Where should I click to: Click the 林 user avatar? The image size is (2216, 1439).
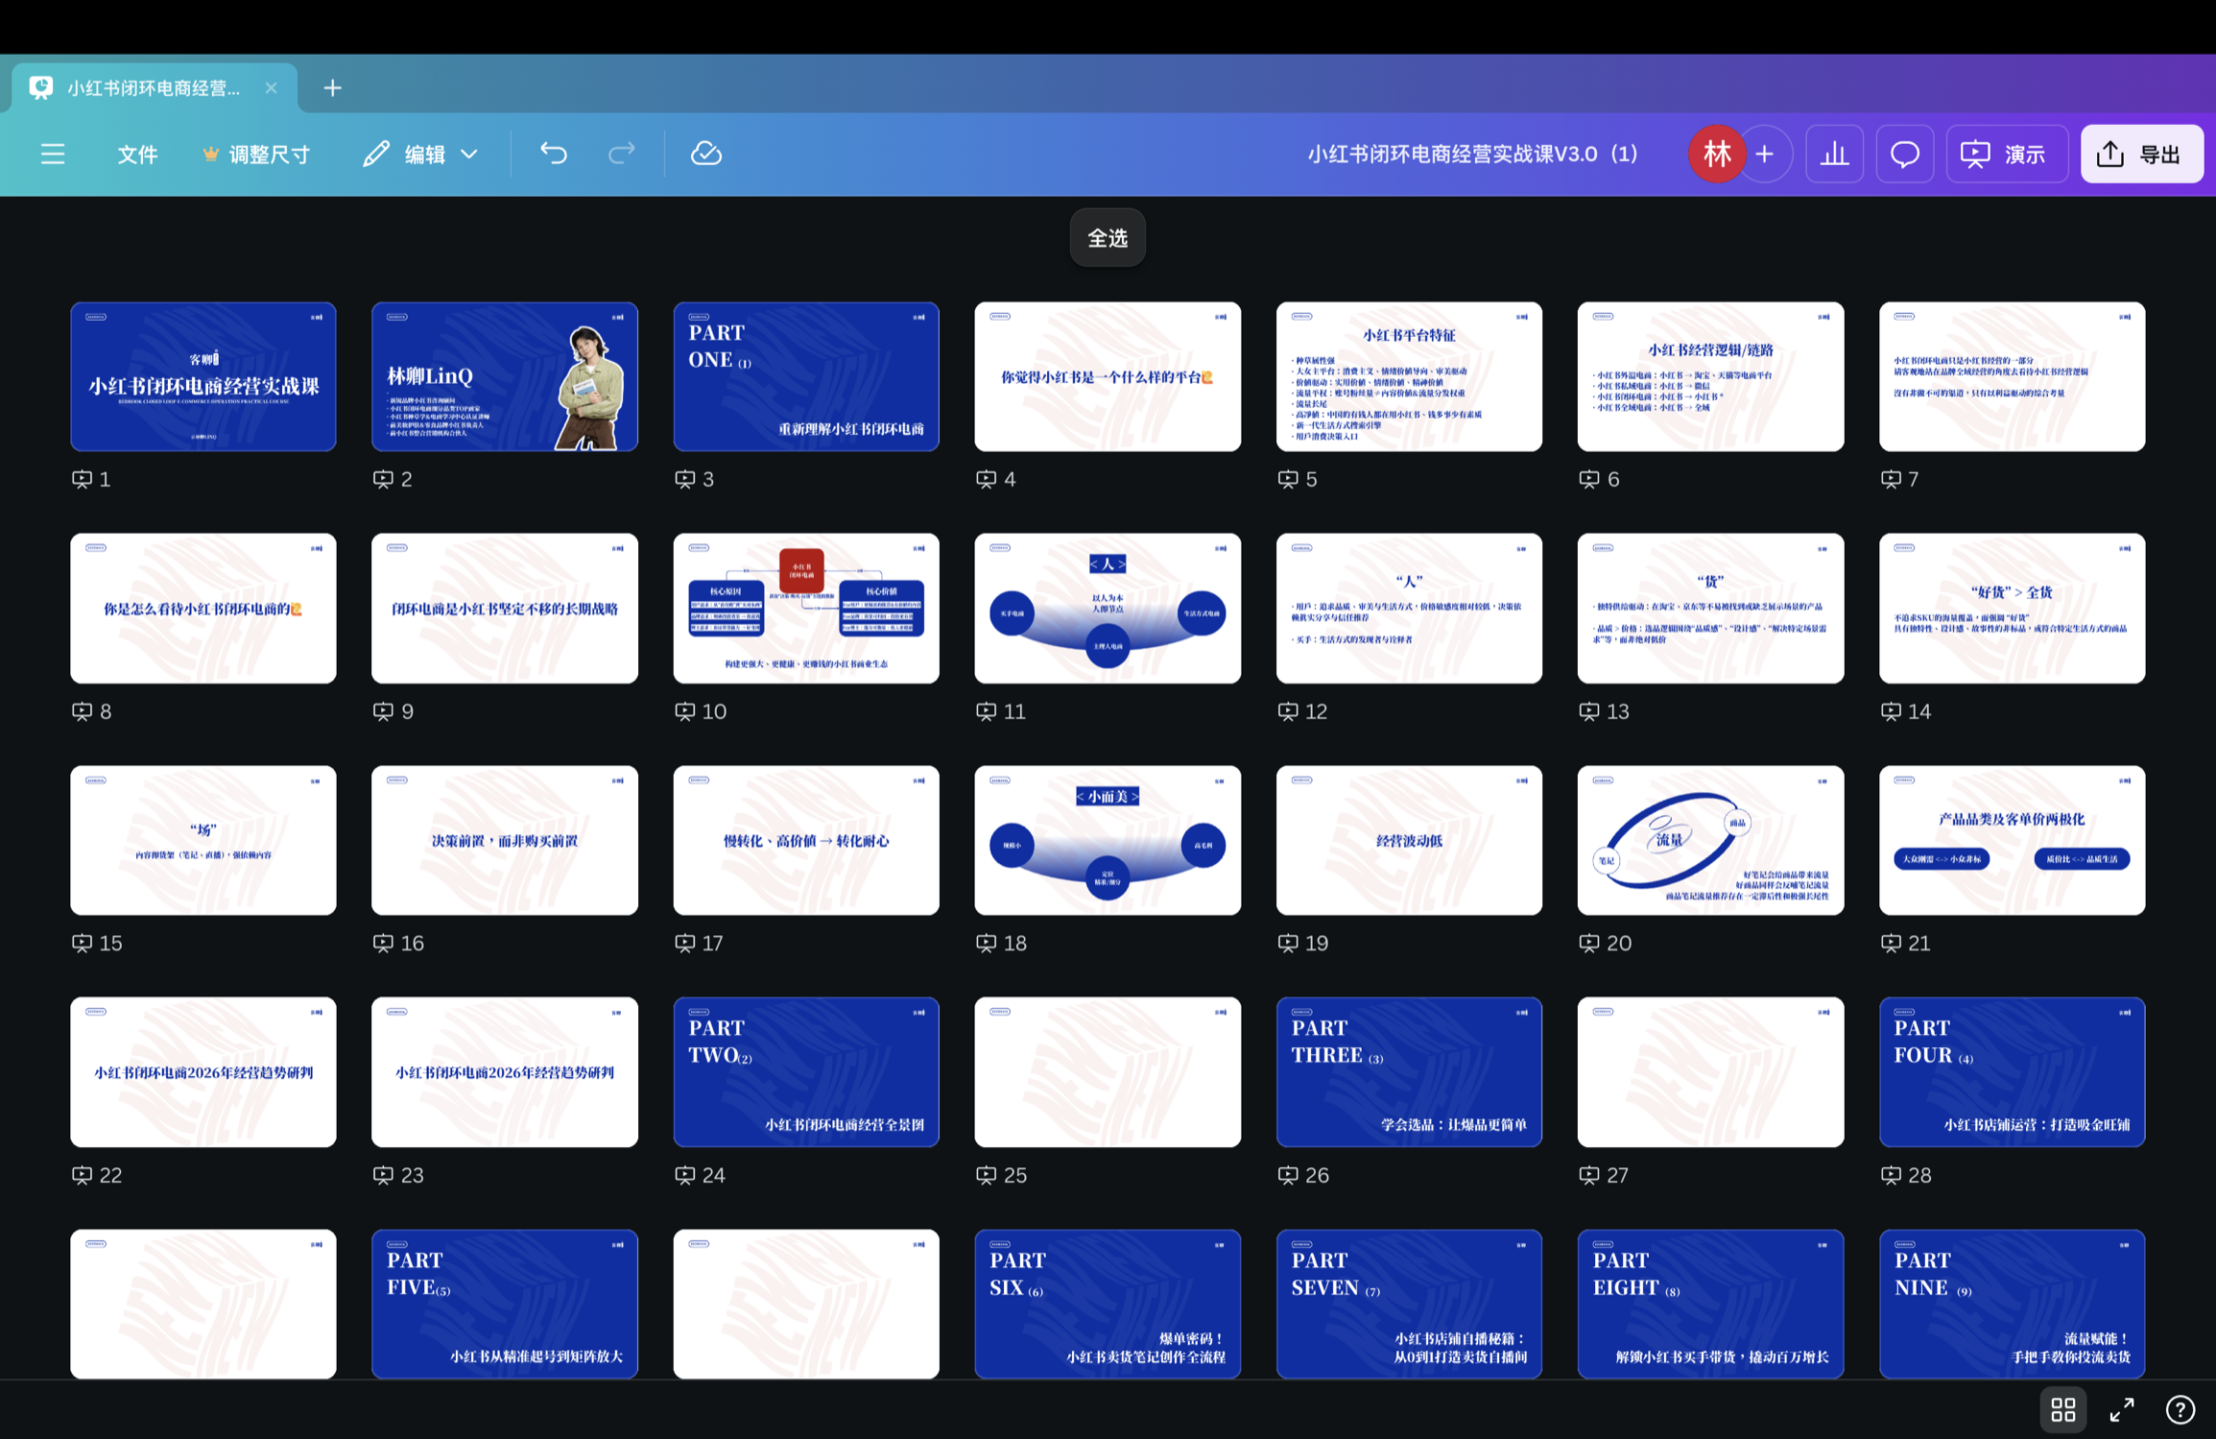pyautogui.click(x=1716, y=154)
